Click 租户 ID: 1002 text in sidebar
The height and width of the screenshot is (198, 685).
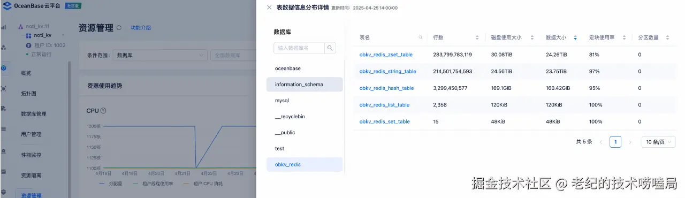tap(49, 45)
